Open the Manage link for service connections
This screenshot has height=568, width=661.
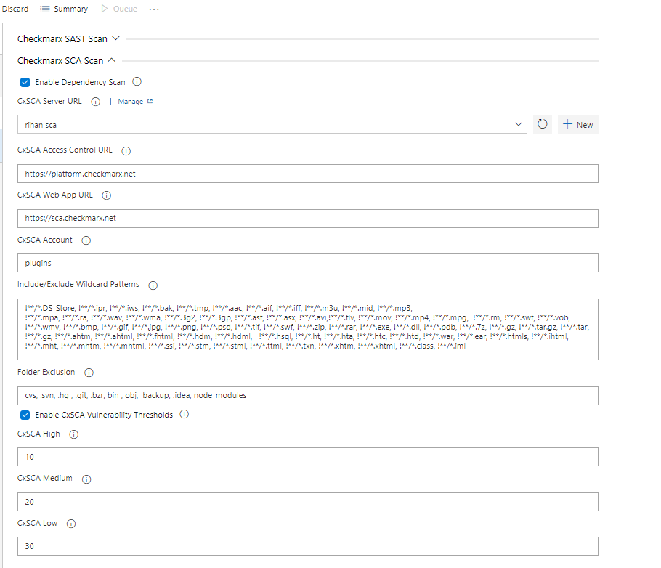131,102
